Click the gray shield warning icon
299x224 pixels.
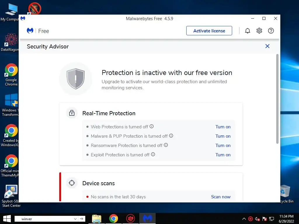point(76,79)
